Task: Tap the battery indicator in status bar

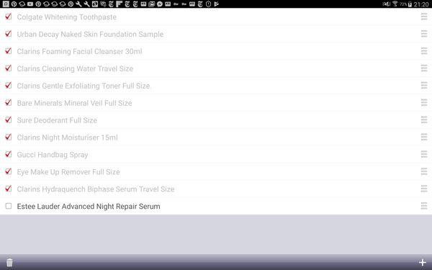Action: coord(410,4)
